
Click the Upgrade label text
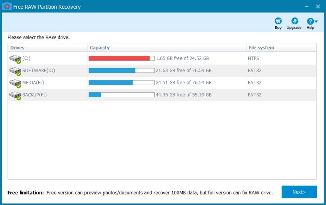[x=294, y=28]
